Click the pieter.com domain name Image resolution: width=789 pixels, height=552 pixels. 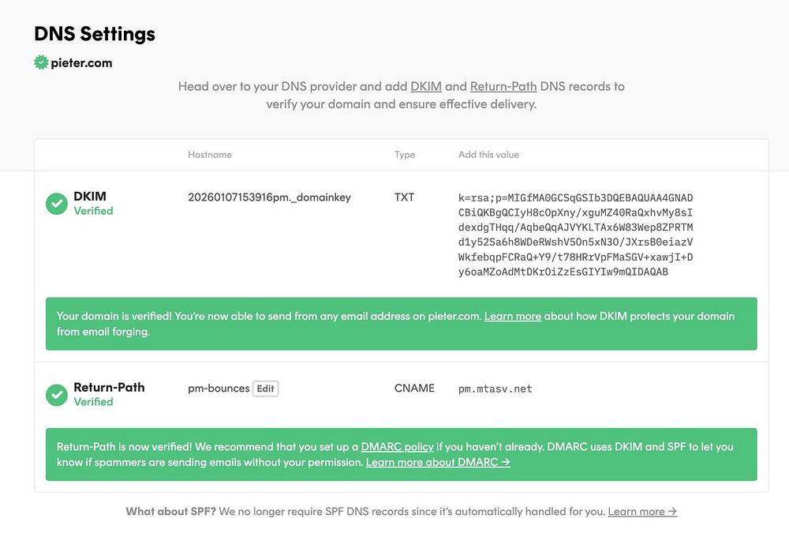coord(81,62)
